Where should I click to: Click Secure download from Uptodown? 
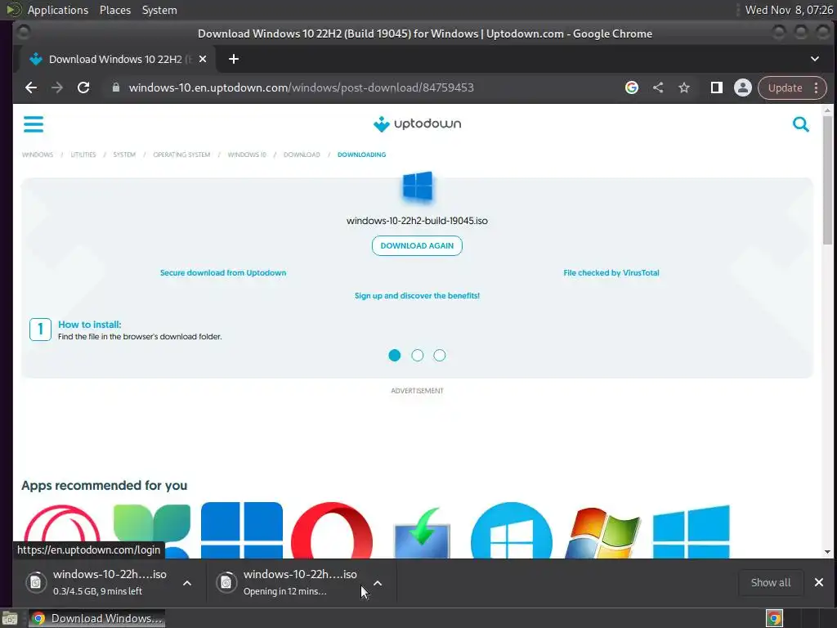pos(223,273)
